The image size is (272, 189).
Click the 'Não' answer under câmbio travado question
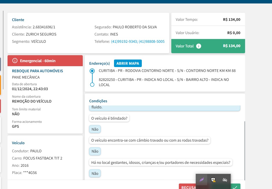pyautogui.click(x=95, y=151)
